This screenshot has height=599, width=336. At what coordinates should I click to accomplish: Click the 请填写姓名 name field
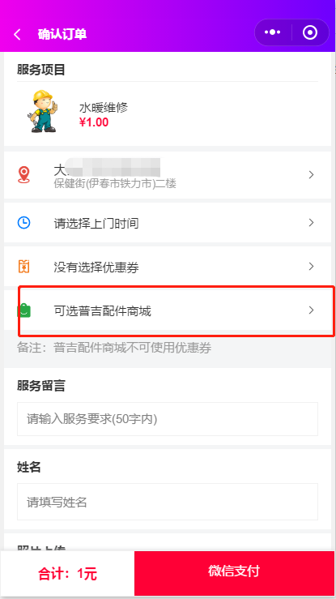pos(168,502)
